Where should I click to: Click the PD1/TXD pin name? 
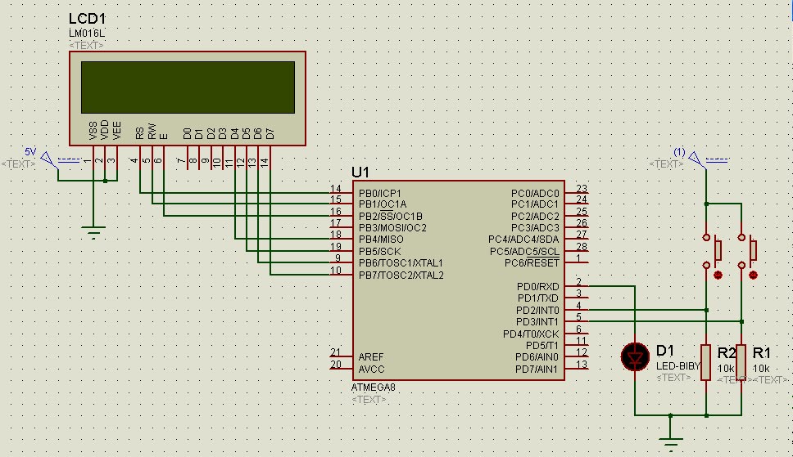(538, 298)
